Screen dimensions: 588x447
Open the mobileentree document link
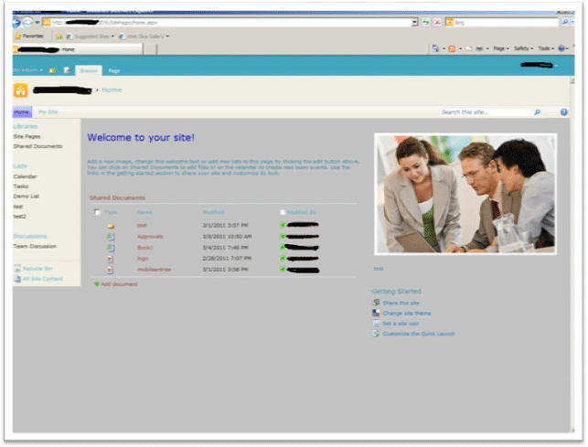click(154, 270)
